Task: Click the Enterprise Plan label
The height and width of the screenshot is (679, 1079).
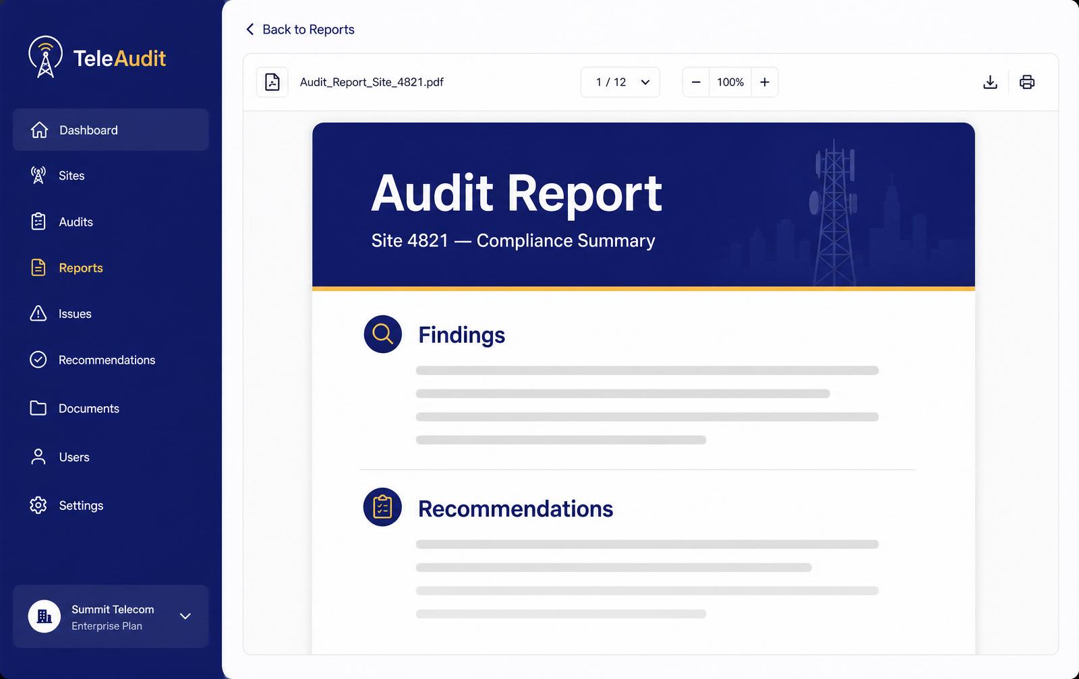Action: [x=107, y=626]
